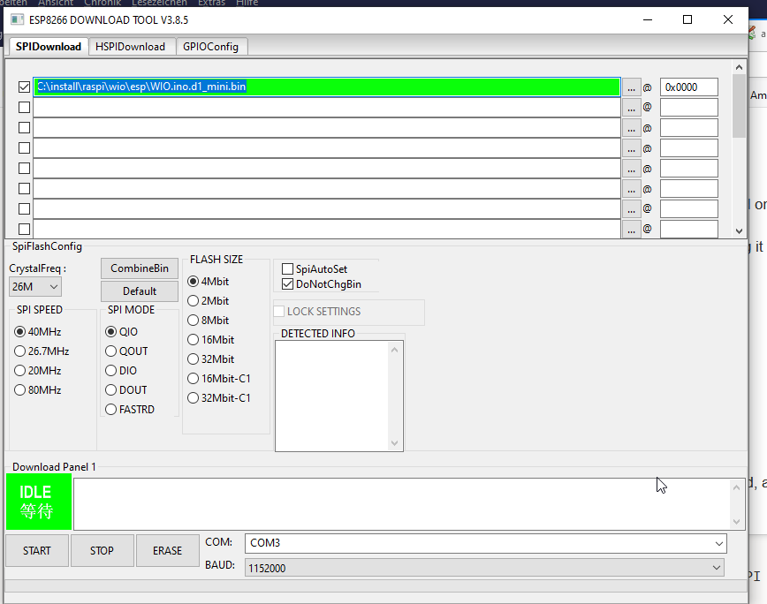Enable SpiAutoSet
The height and width of the screenshot is (604, 767).
pos(286,268)
